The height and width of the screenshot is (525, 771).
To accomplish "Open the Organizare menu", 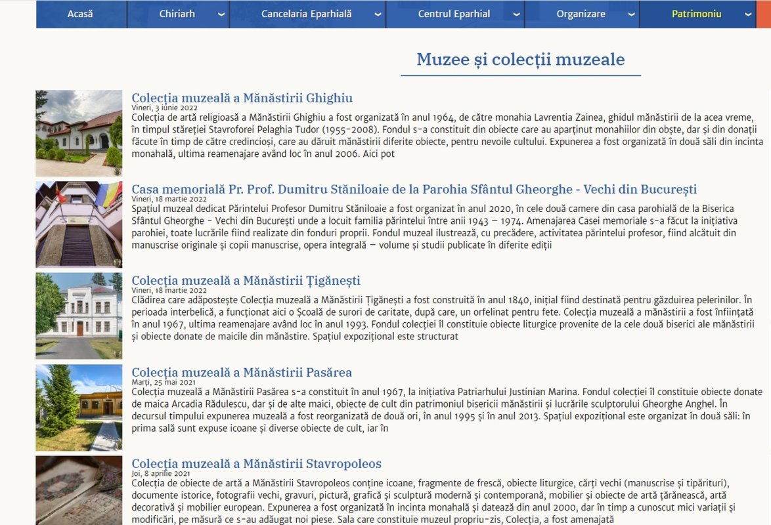I will tap(581, 14).
